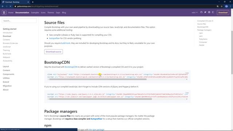Follow the build tools link
233x131 pixels.
(66, 43)
